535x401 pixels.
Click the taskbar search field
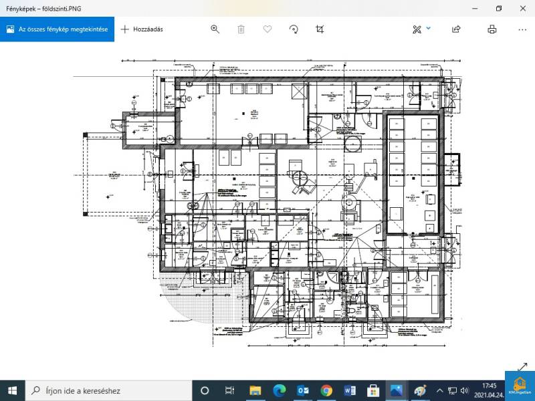coord(107,390)
